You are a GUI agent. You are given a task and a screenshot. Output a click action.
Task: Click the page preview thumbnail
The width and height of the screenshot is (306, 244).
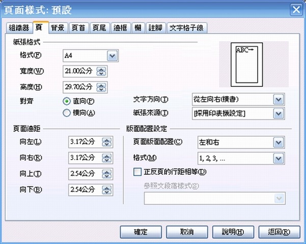[247, 65]
